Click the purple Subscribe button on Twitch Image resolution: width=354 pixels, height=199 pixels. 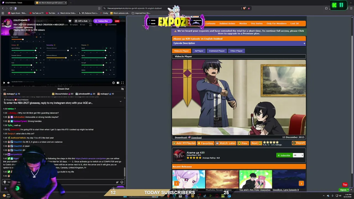coord(103,21)
